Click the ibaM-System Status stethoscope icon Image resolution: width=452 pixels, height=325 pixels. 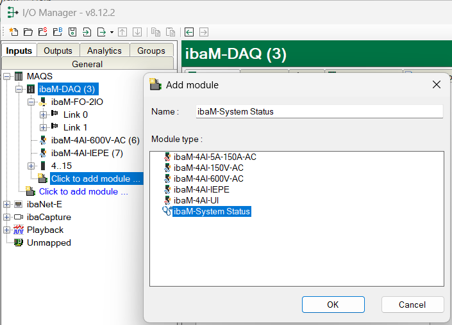coord(167,211)
